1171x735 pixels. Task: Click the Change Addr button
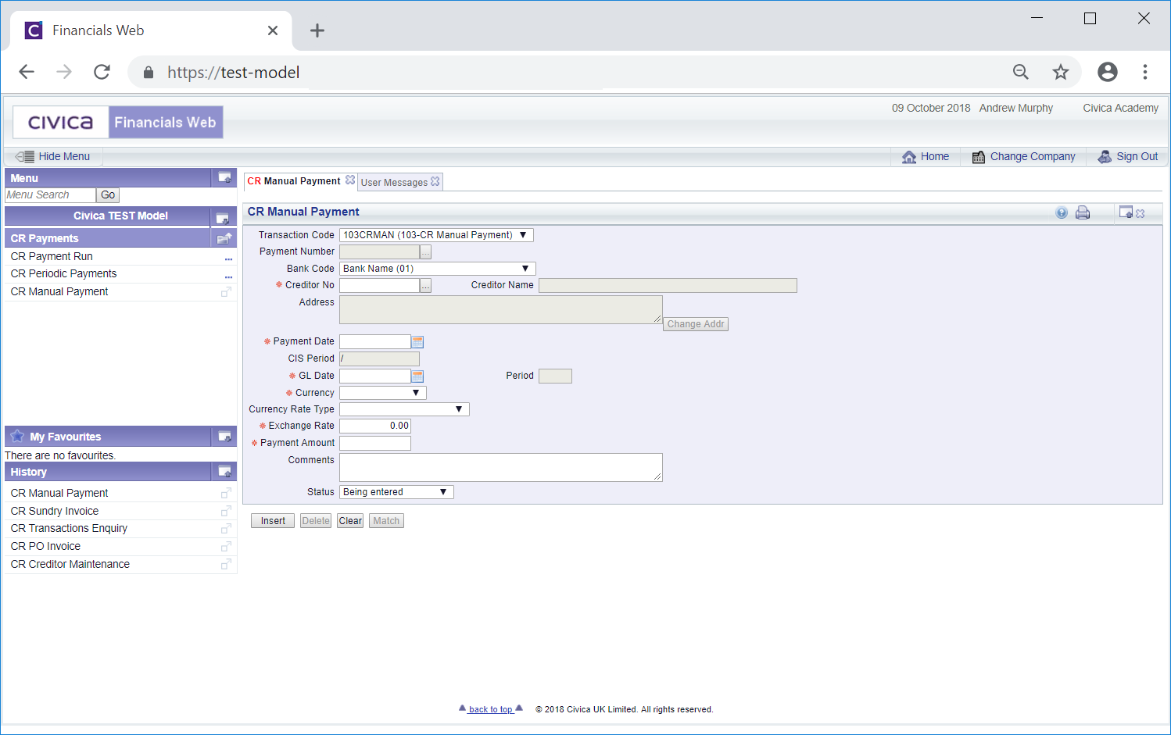tap(696, 324)
